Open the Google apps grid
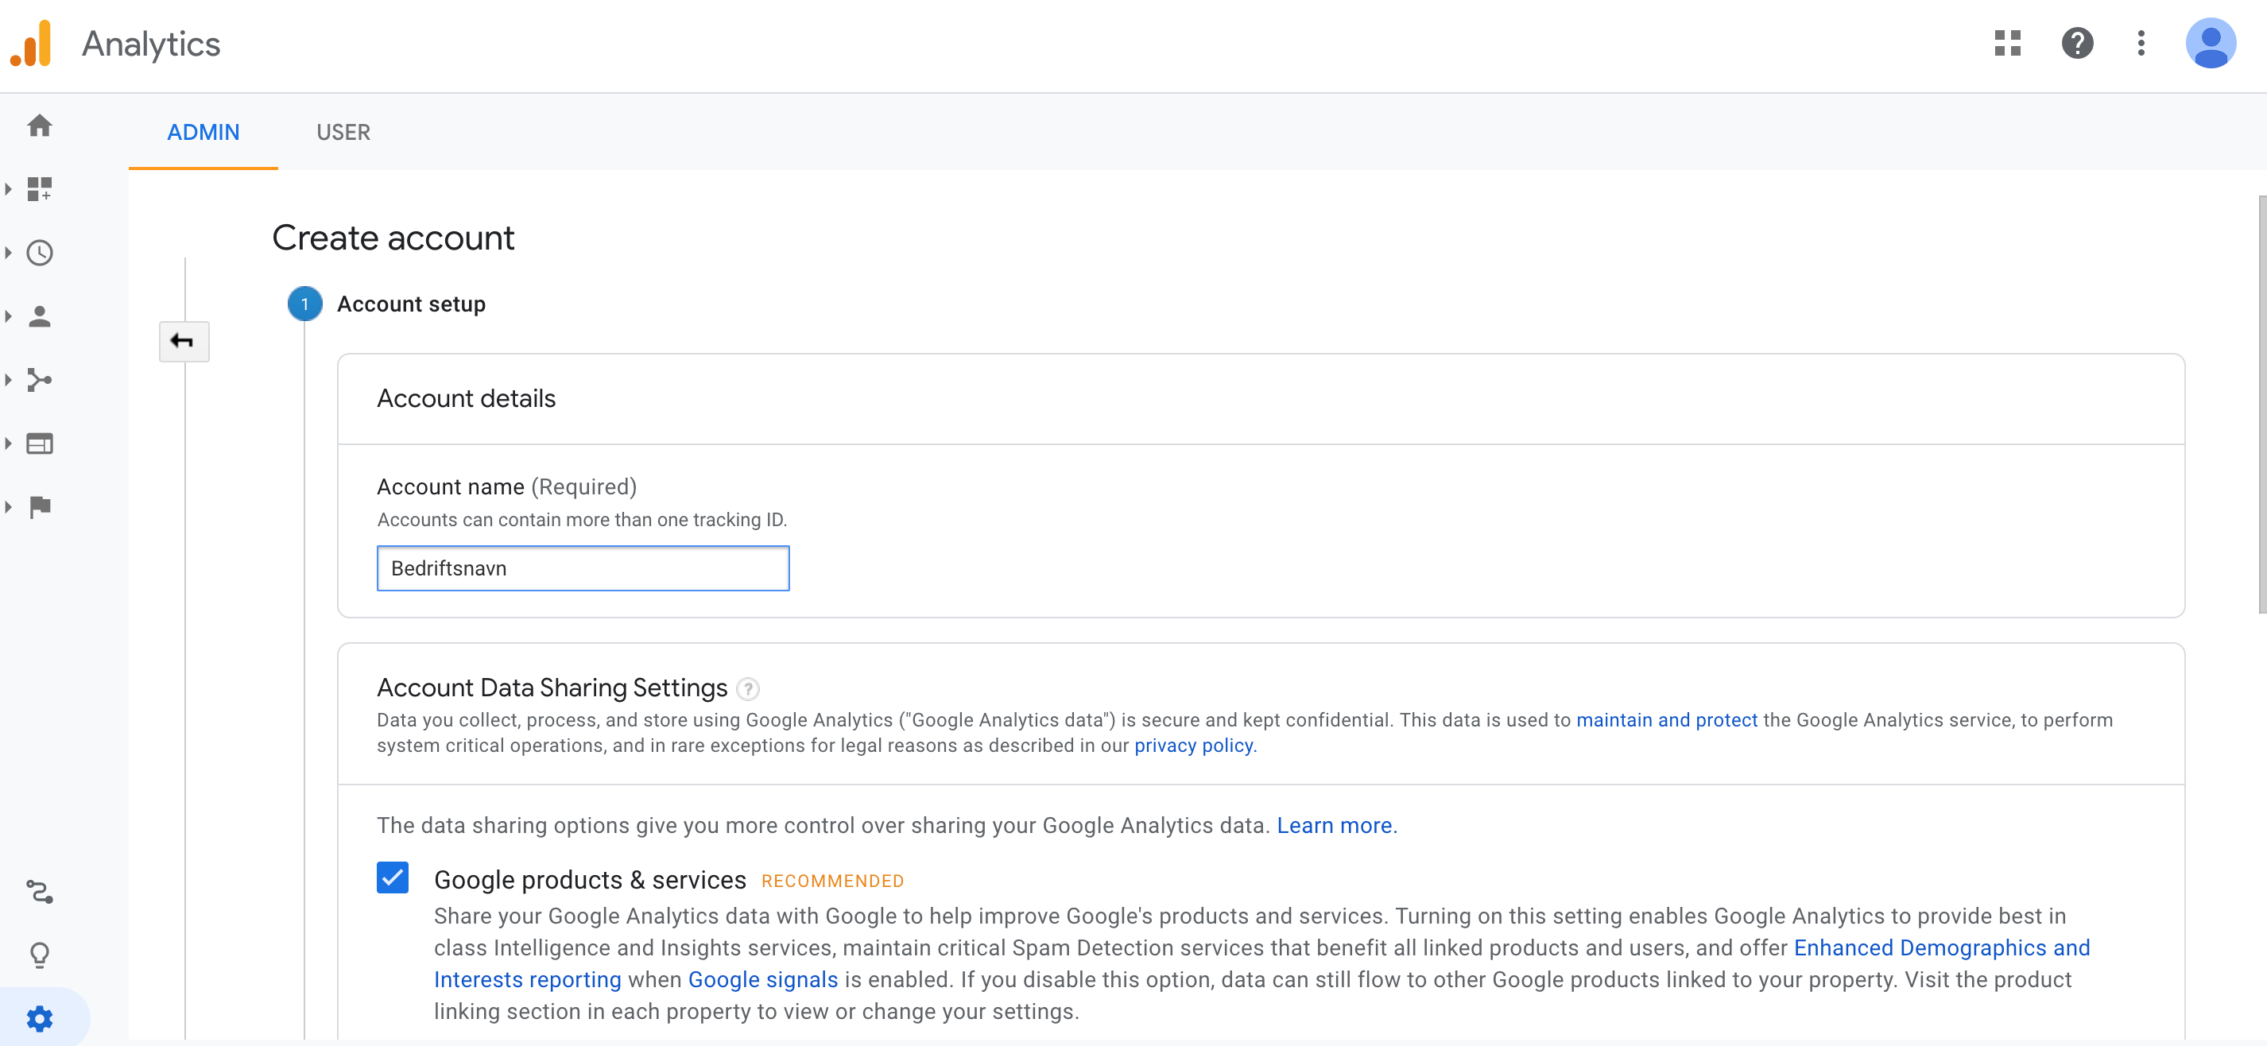 [x=2007, y=42]
